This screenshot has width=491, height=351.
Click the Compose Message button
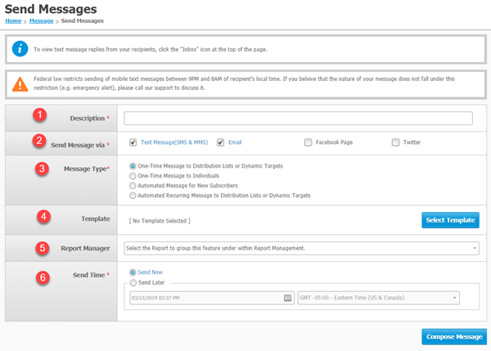click(x=454, y=336)
